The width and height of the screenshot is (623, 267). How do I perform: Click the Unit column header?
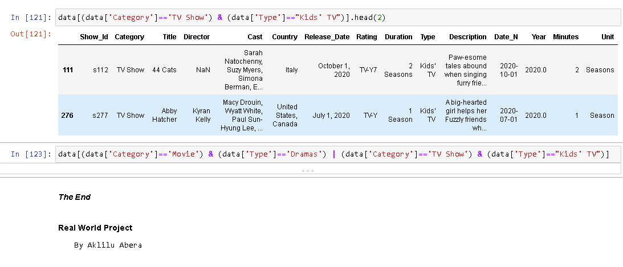(x=608, y=37)
